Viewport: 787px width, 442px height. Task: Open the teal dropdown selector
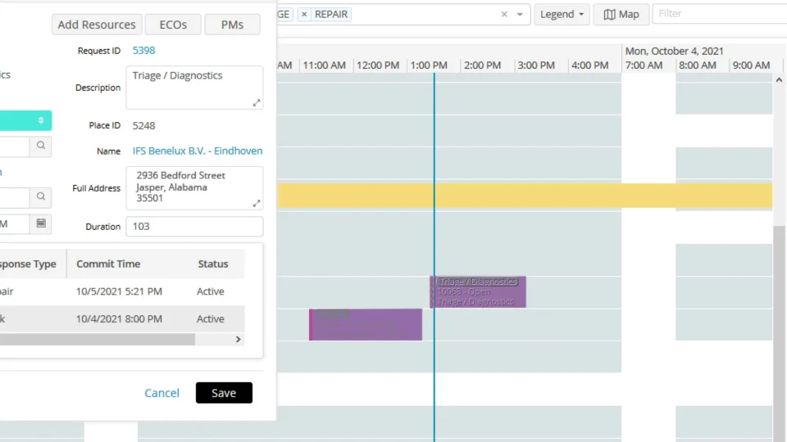point(25,121)
